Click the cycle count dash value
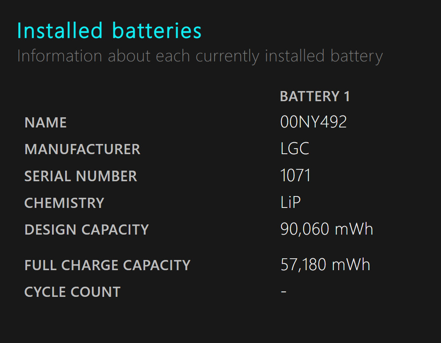This screenshot has width=441, height=343. coord(284,292)
